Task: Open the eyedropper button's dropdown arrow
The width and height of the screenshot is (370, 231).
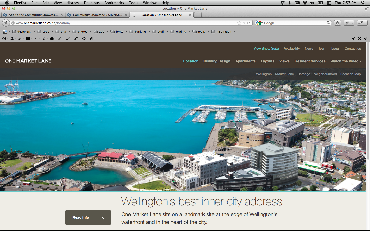Action: click(366, 23)
